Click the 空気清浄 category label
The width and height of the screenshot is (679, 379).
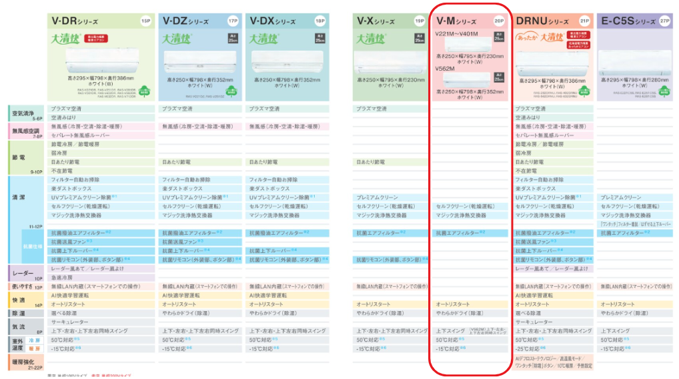[26, 113]
